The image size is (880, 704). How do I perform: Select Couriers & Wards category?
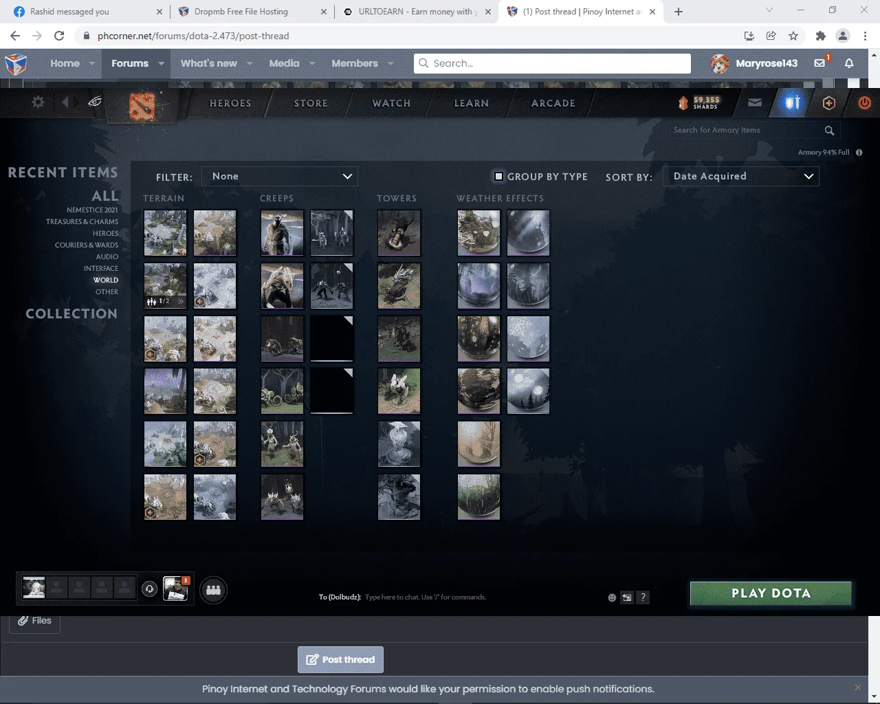(x=87, y=245)
